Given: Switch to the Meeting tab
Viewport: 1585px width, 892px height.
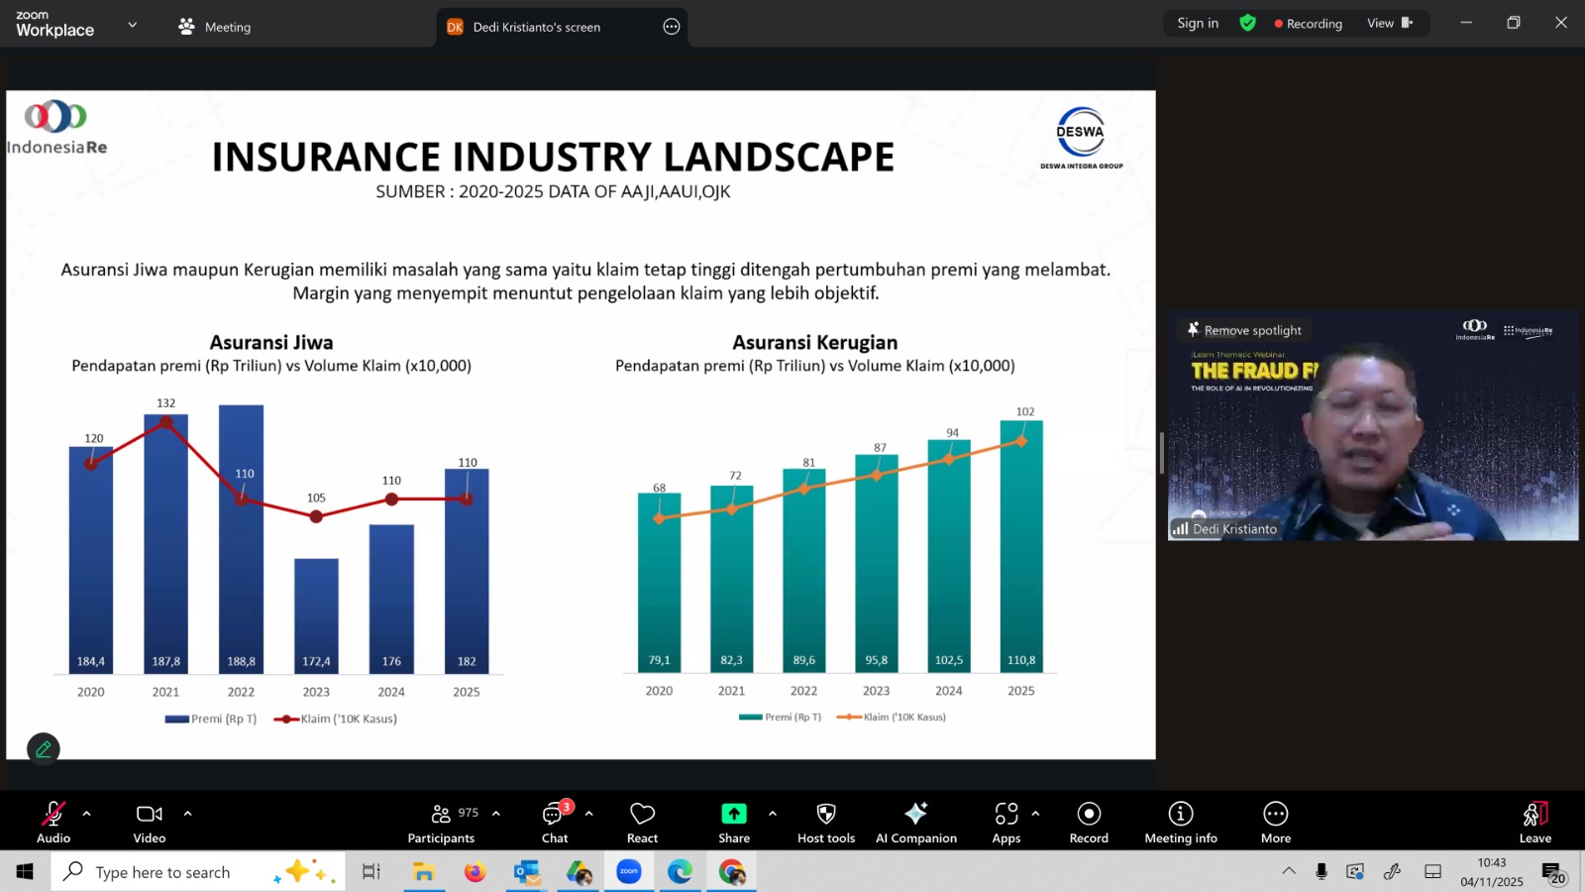Looking at the screenshot, I should coord(215,27).
